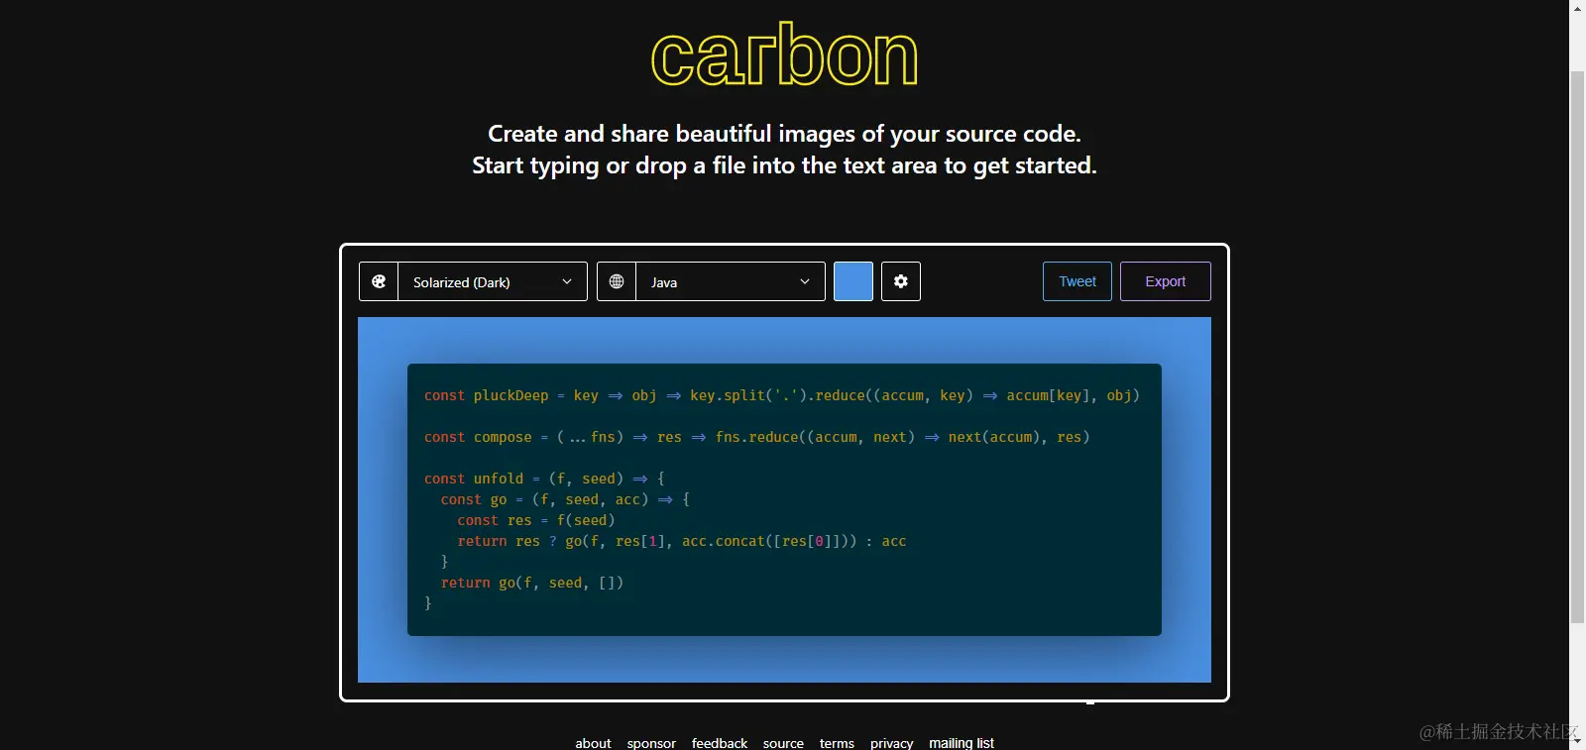
Task: Click the code line 'const go = (f, seed, acc)'
Action: [x=565, y=499]
